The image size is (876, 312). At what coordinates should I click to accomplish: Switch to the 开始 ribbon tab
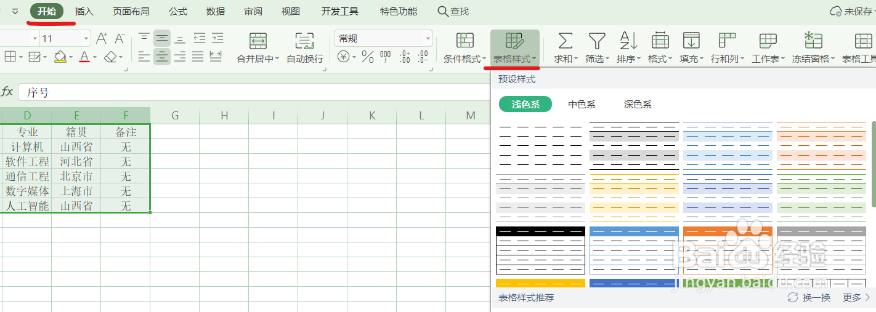[46, 11]
